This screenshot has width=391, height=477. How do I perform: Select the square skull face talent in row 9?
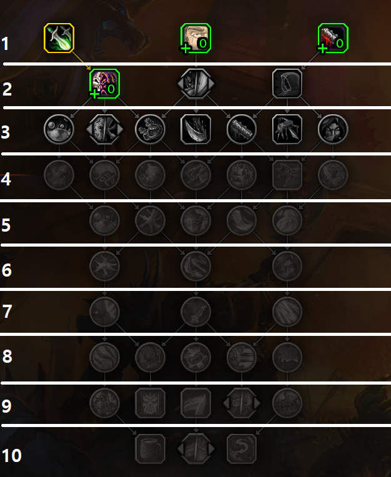[x=151, y=403]
